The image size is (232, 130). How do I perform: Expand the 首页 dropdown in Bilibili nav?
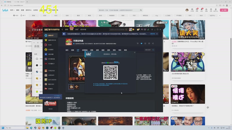[12, 10]
